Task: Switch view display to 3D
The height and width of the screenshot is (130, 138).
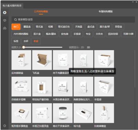Action: [88, 47]
